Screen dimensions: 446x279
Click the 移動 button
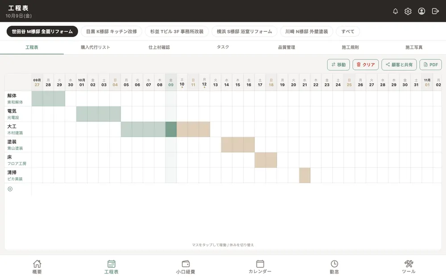[x=339, y=65]
